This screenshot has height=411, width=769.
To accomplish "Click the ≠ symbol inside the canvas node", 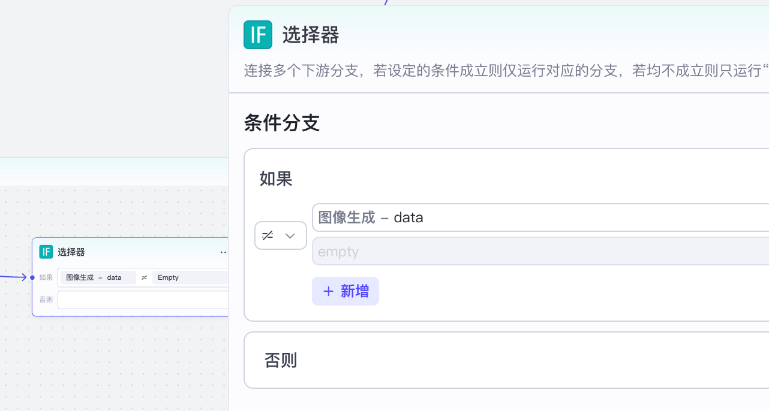I will click(x=144, y=277).
